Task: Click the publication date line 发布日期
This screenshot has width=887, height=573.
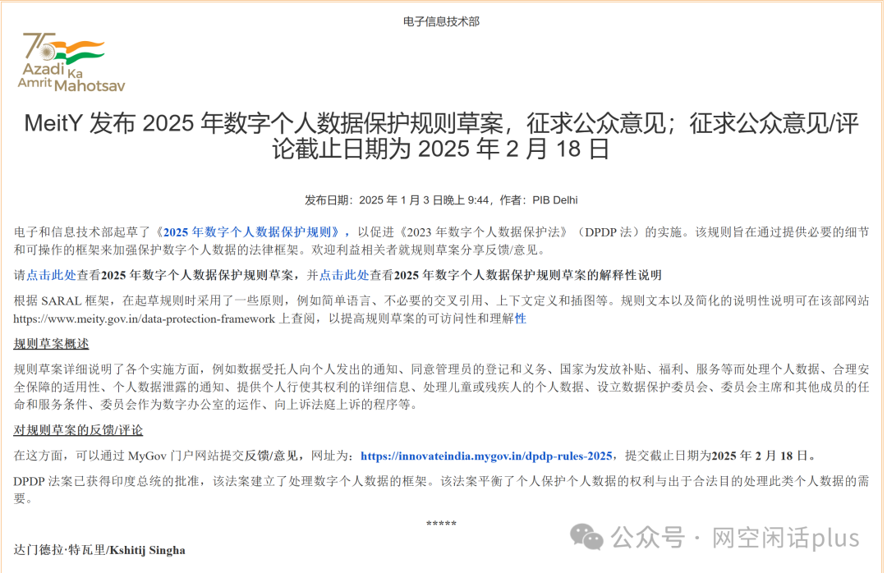Action: coord(441,199)
